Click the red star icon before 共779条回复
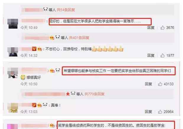Viewport: 183px width, 129px height. coord(68,94)
